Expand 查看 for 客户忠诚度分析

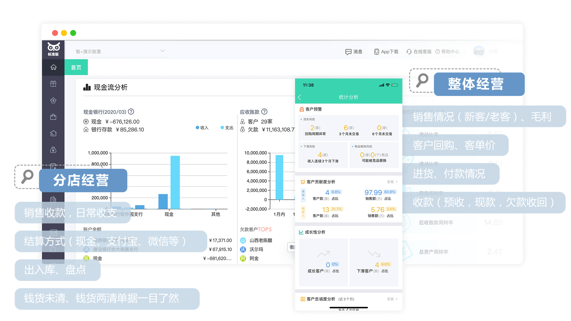392,299
